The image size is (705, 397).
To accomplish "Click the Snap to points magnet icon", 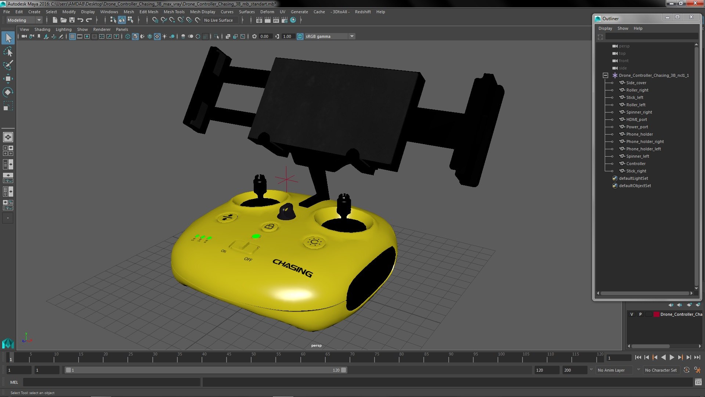I will click(172, 20).
